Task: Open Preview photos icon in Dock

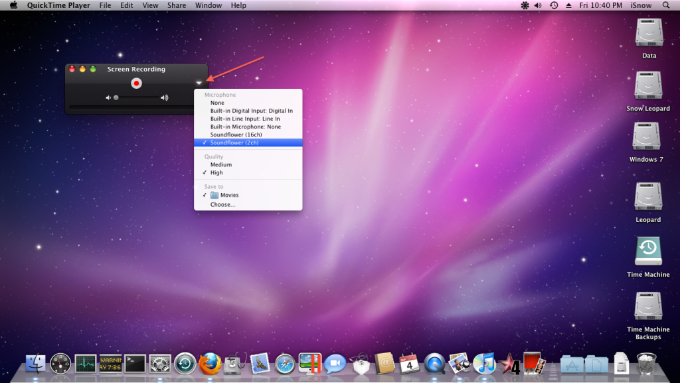Action: coord(460,364)
